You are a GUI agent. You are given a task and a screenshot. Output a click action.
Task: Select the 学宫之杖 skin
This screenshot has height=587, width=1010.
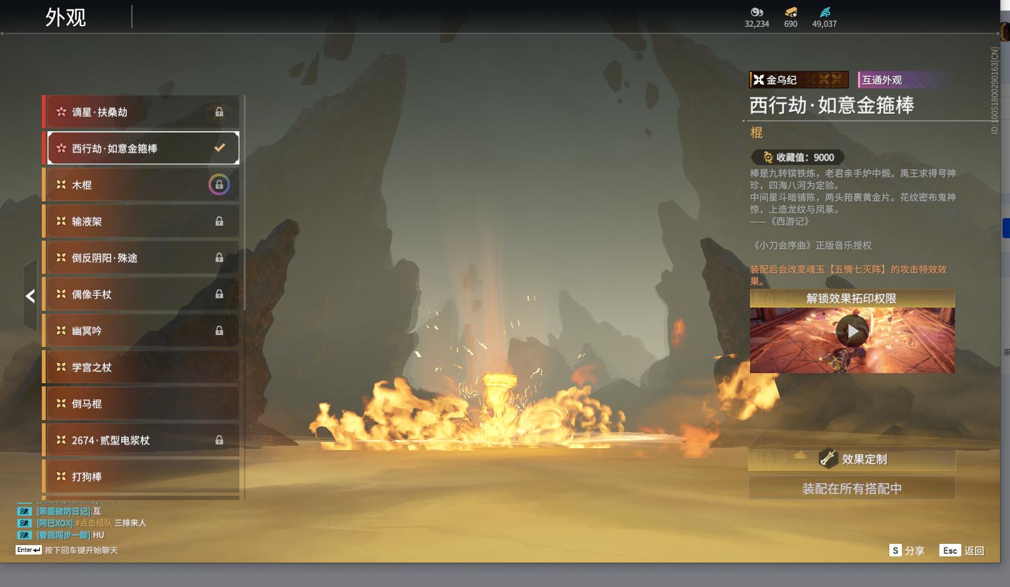coord(141,367)
